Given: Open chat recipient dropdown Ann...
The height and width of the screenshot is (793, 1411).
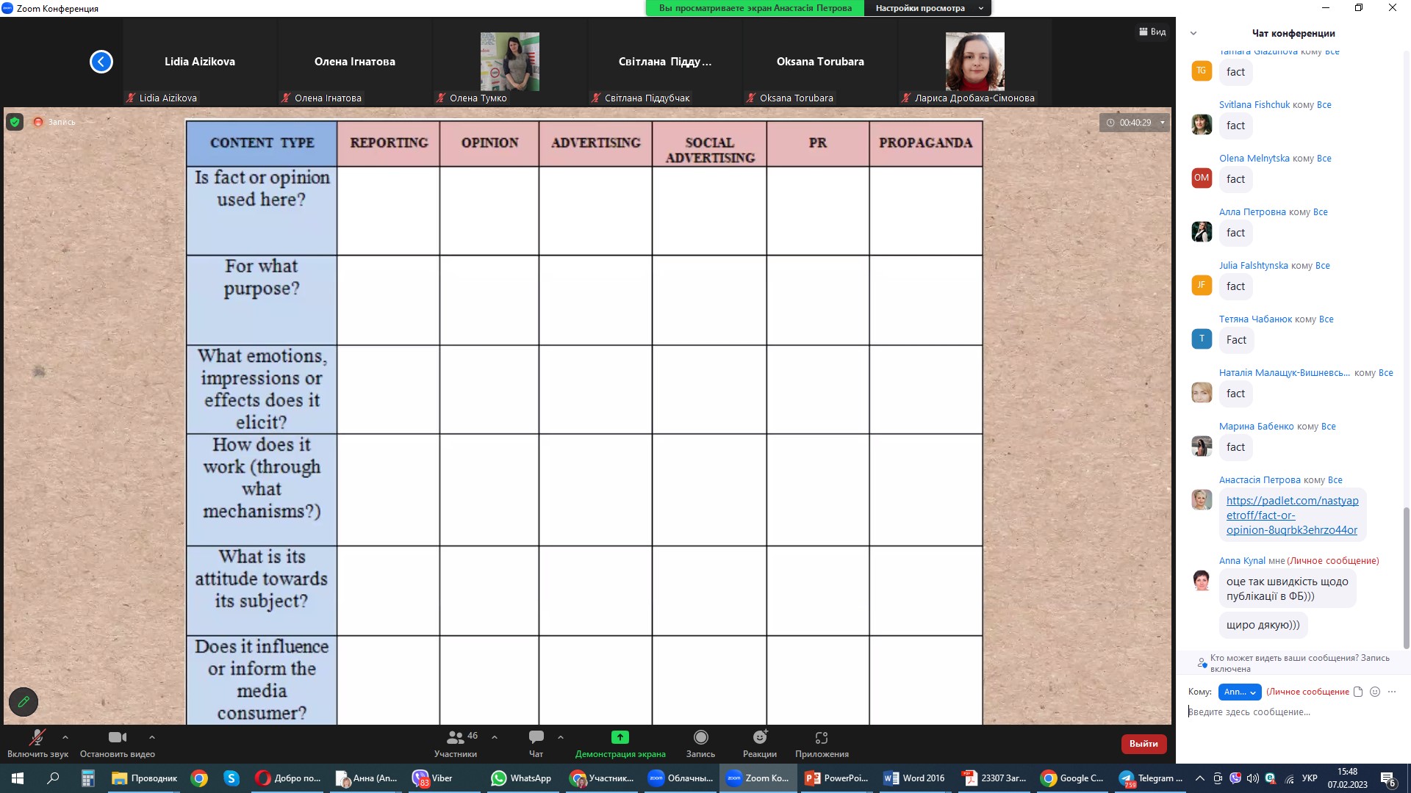Looking at the screenshot, I should (x=1239, y=692).
